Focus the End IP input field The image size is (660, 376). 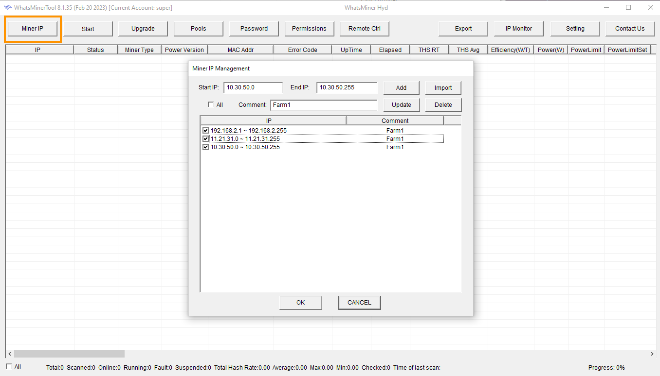pyautogui.click(x=347, y=87)
